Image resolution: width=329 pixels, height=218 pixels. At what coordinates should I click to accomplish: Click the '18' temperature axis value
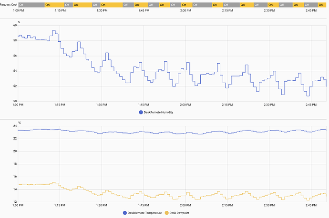click(15, 164)
